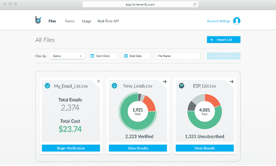Click the dark ESP source icon beside ESP_List.csv
This screenshot has height=166, width=276.
182,86
